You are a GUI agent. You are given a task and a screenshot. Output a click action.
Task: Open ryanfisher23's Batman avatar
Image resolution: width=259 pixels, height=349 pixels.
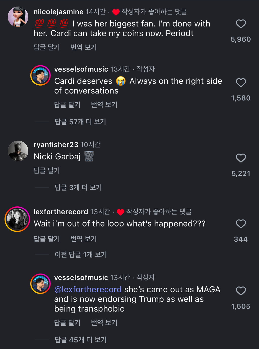click(x=18, y=151)
